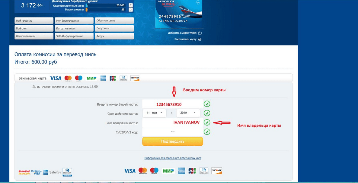Open the Потратить мили menu item

74,29
